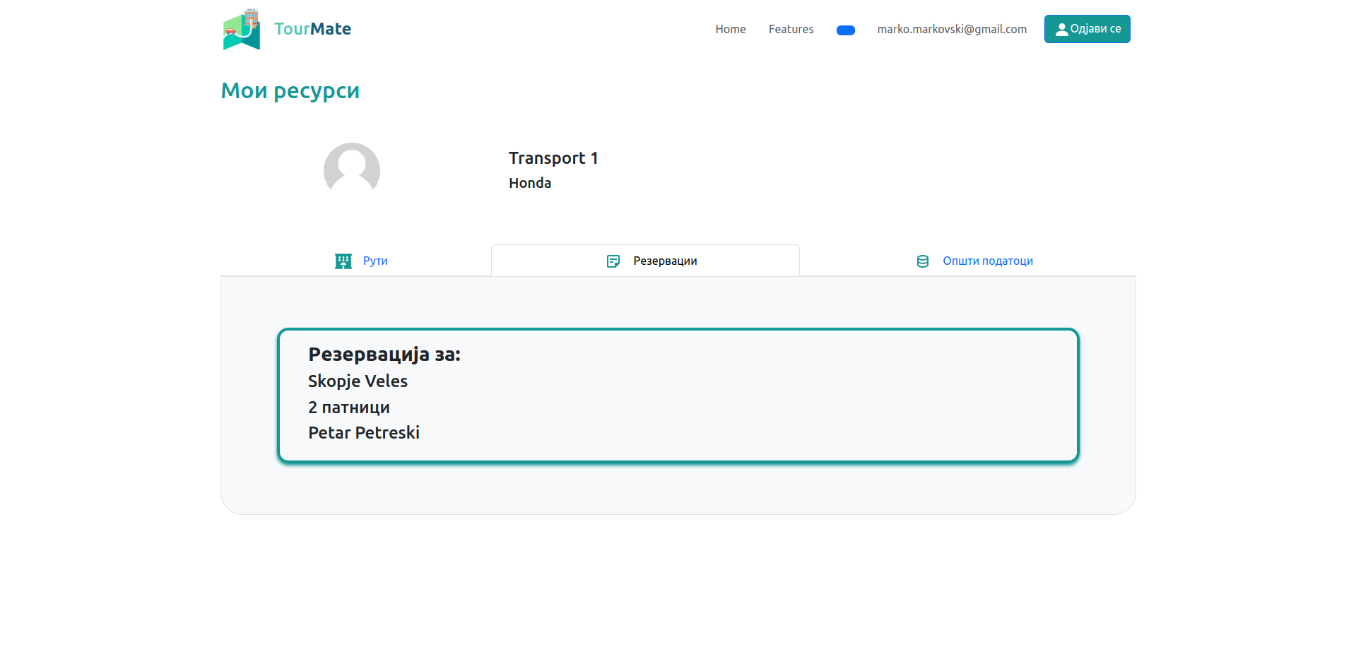Click the Transport 1 title
Viewport: 1356px width, 666px height.
(x=553, y=158)
